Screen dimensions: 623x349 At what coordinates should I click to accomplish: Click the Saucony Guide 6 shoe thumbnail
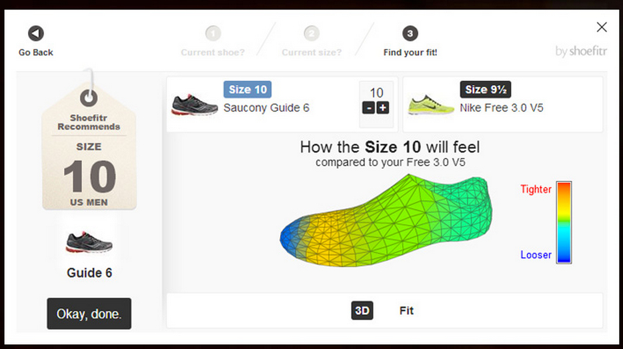pos(195,104)
